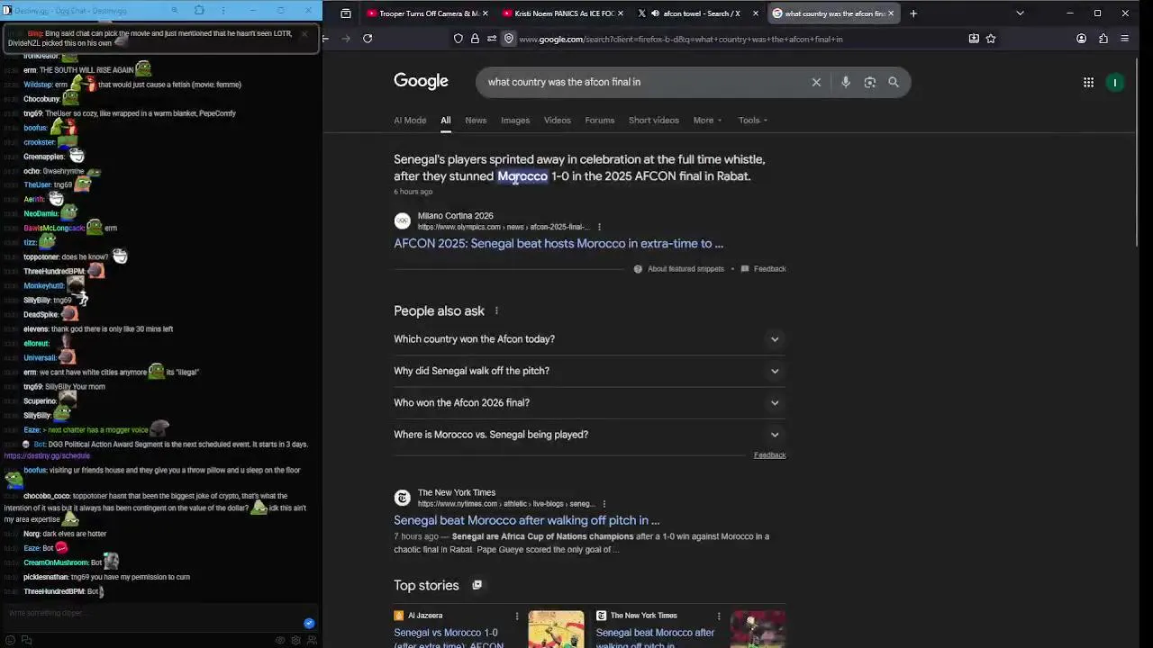Start voice search with microphone icon
The width and height of the screenshot is (1153, 648).
(845, 82)
